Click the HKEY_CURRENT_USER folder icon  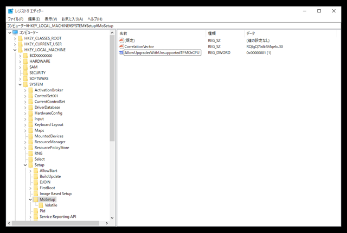point(21,44)
